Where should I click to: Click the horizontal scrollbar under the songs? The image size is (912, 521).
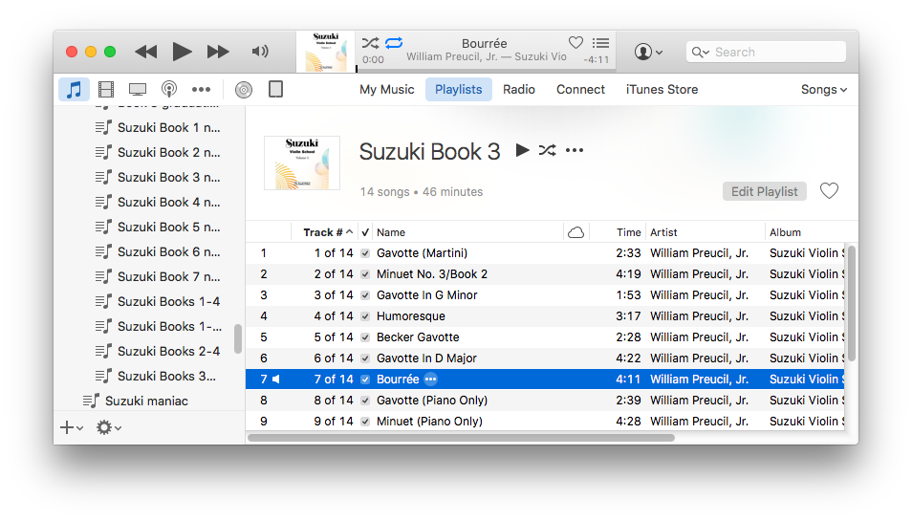click(461, 438)
